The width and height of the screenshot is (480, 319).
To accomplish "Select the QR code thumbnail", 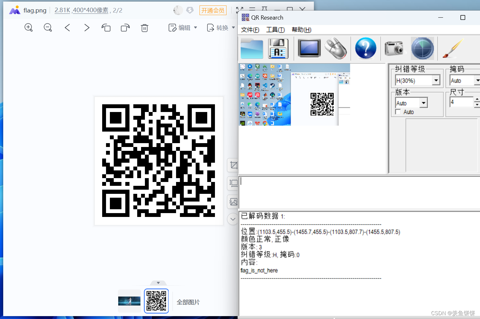I will click(x=156, y=301).
